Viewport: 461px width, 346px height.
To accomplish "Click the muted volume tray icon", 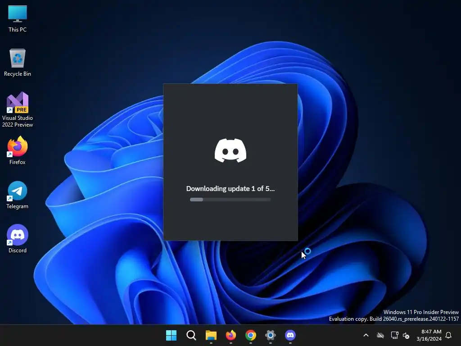I will click(x=406, y=335).
